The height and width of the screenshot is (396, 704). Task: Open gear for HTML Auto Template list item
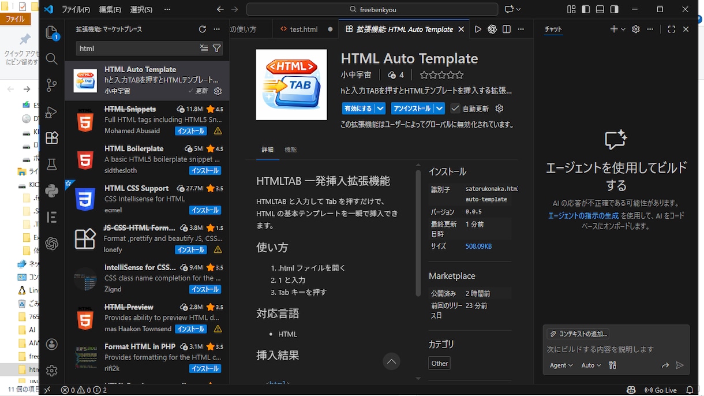click(218, 91)
